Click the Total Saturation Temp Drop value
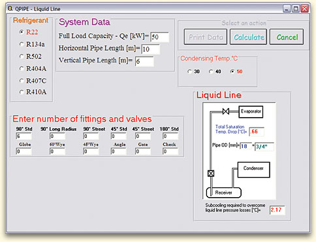This screenshot has height=242, width=316. pos(257,131)
